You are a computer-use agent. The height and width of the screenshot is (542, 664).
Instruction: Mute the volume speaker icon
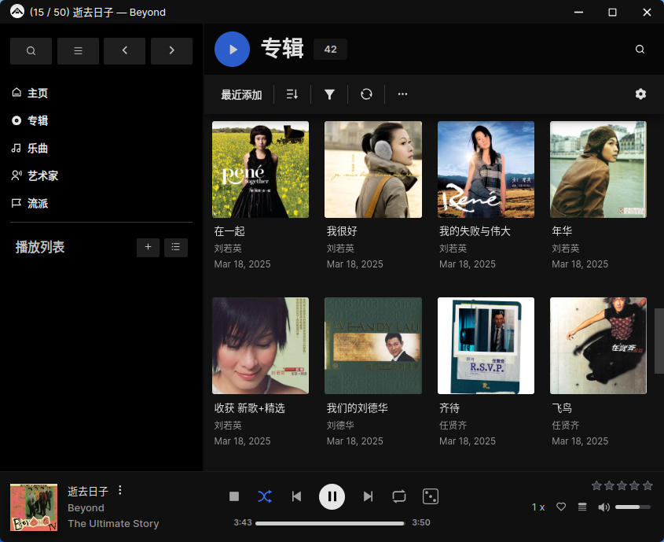coord(603,507)
